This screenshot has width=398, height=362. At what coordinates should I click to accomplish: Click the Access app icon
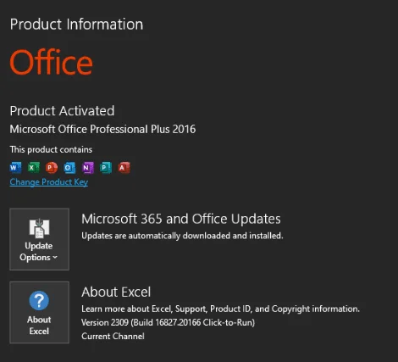[124, 168]
